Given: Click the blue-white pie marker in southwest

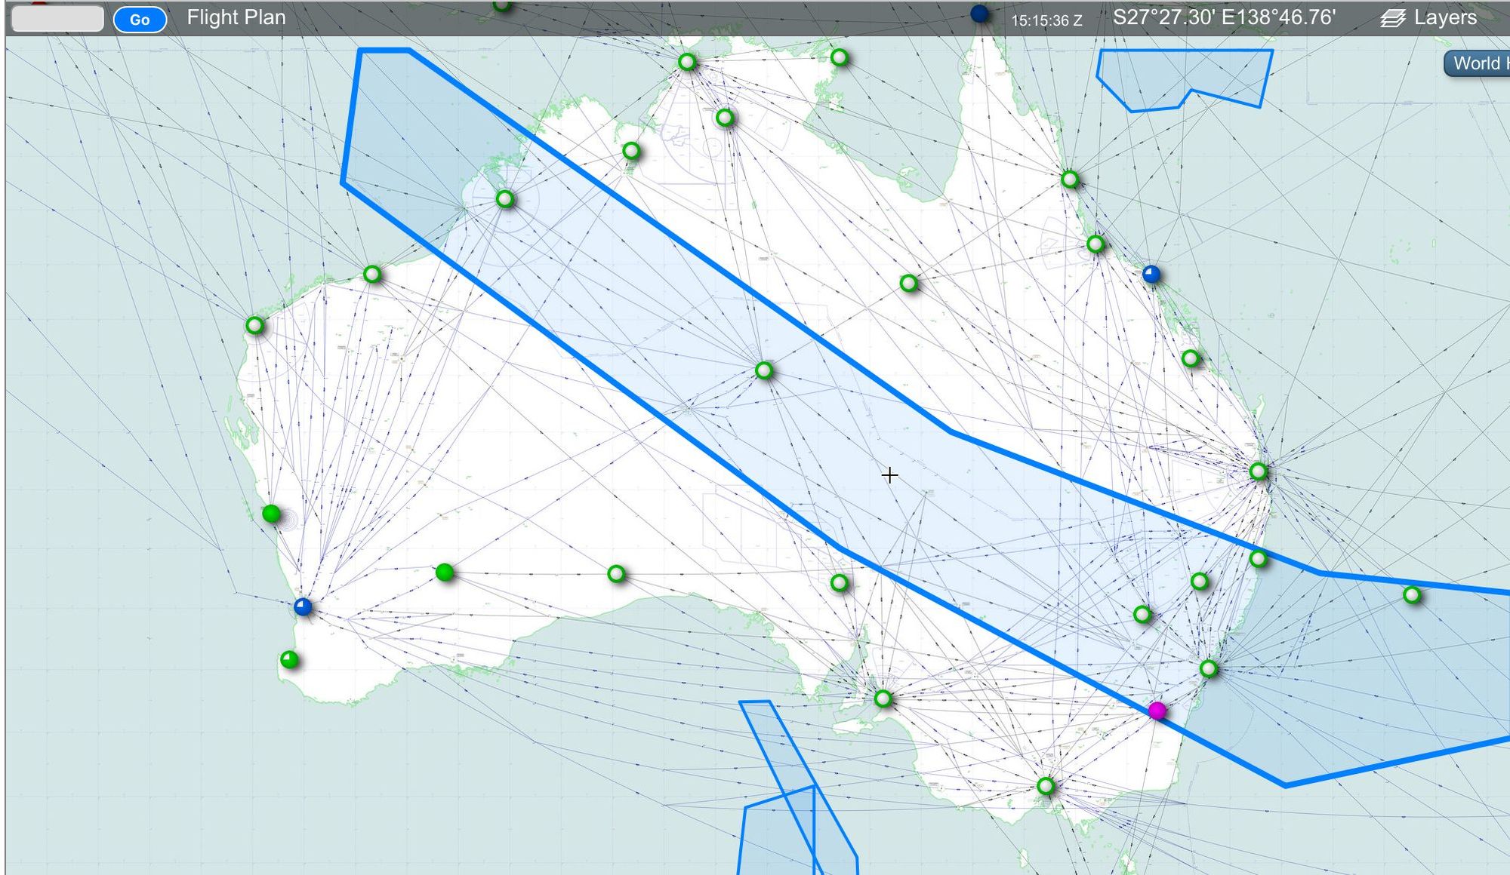Looking at the screenshot, I should point(303,606).
